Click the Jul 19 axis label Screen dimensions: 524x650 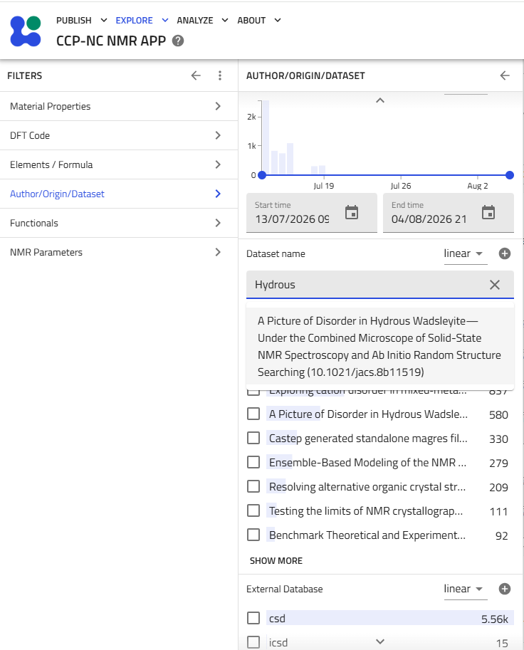pos(324,186)
